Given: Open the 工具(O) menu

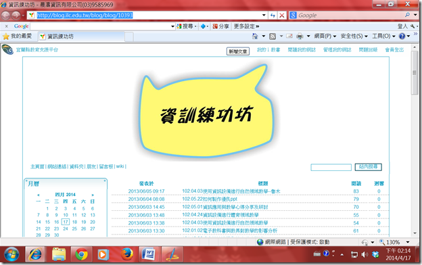Looking at the screenshot, I should pos(383,36).
